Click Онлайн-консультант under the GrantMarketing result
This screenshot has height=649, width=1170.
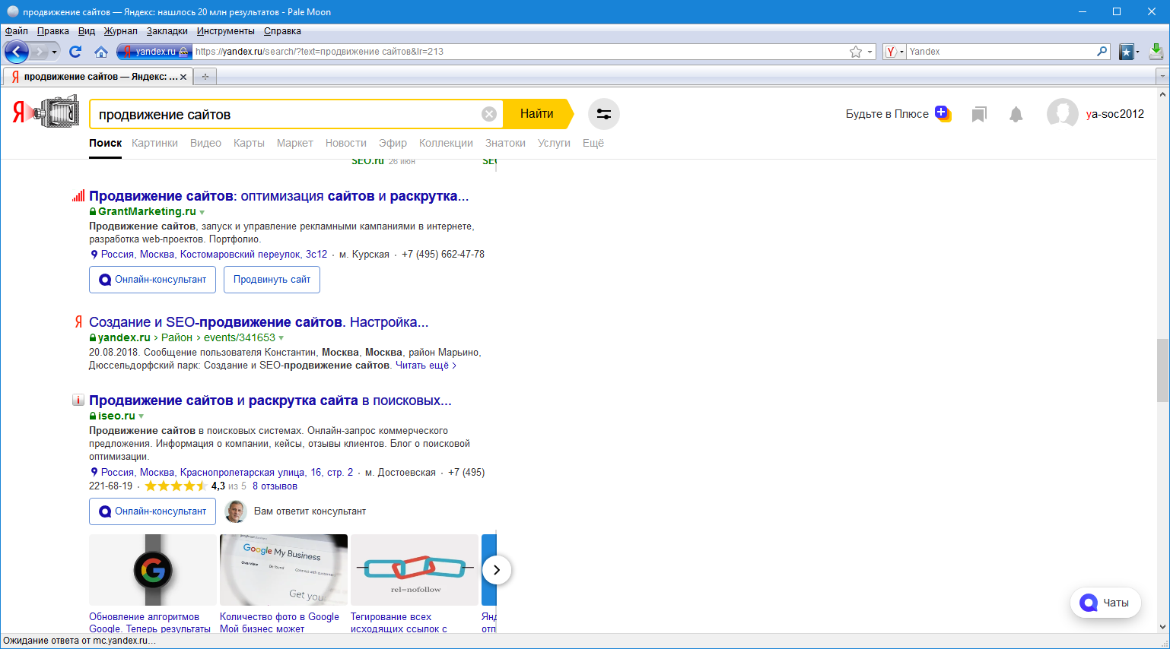(x=153, y=280)
